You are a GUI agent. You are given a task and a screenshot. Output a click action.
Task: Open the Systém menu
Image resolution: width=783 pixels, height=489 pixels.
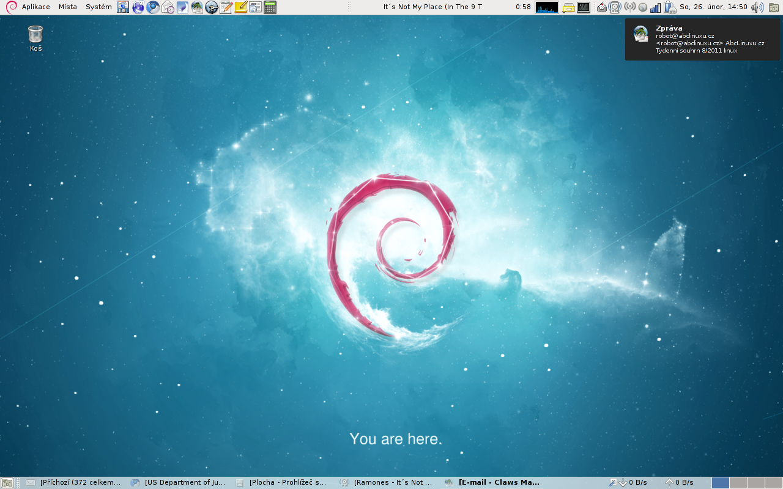click(98, 7)
